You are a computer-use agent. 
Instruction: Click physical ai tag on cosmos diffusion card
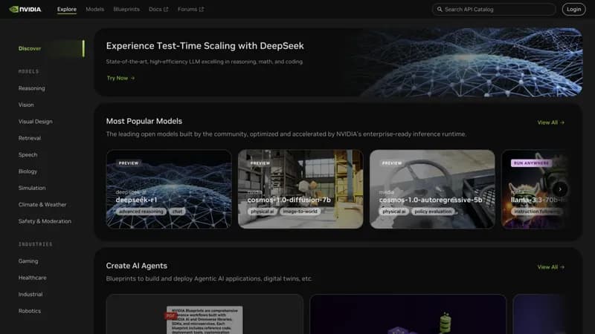pos(263,212)
